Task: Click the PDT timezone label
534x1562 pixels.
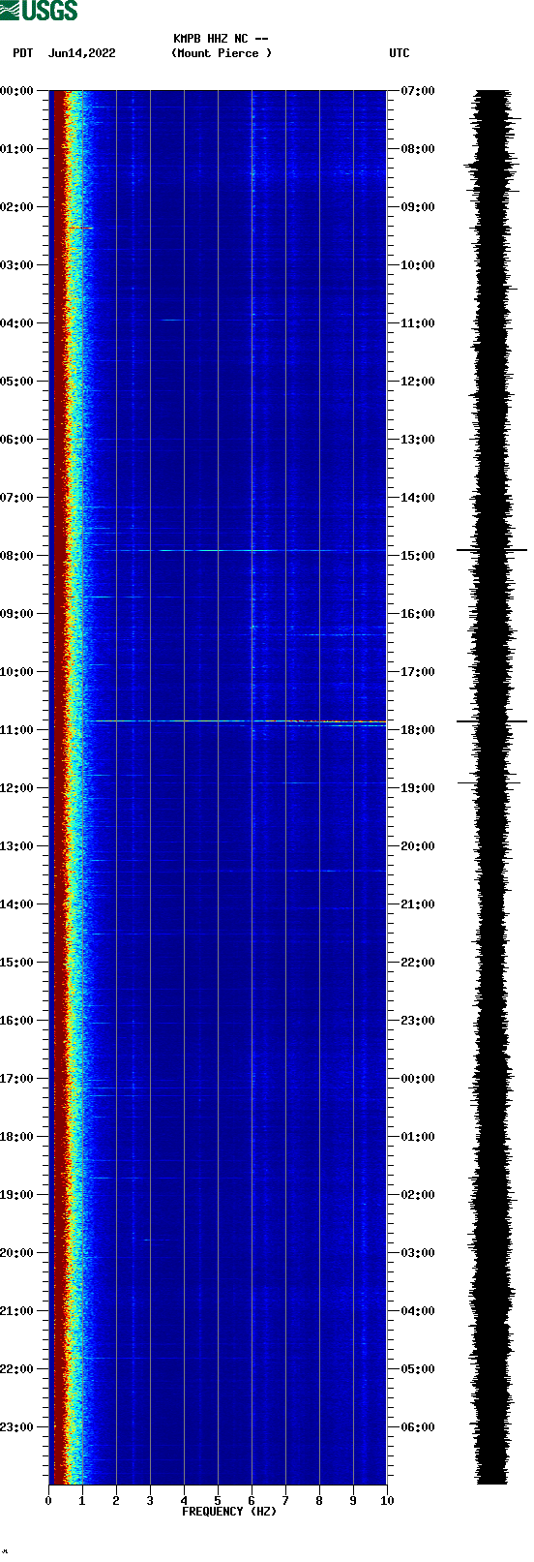Action: 23,53
